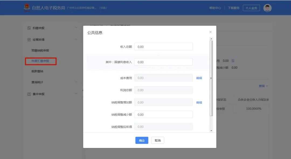
Task: Select 税款缴纳 in the sidebar
Action: [x=38, y=71]
